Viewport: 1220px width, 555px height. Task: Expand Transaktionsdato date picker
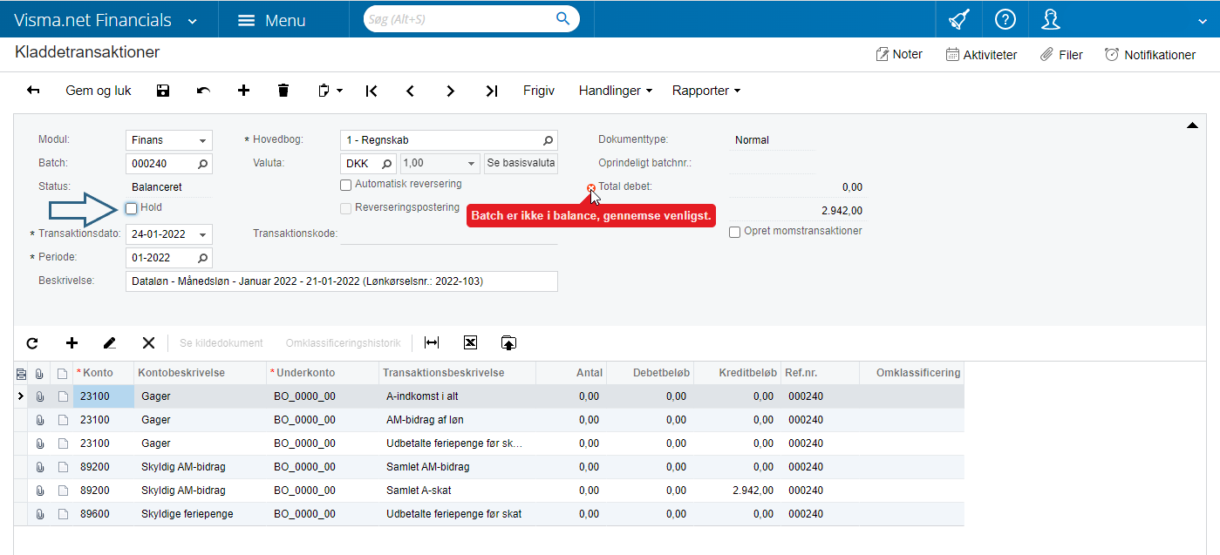[202, 234]
